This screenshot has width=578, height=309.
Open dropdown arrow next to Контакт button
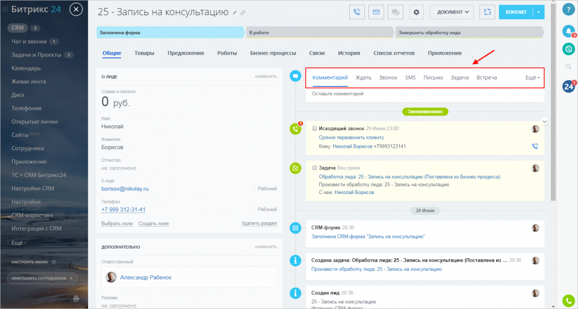coord(539,12)
